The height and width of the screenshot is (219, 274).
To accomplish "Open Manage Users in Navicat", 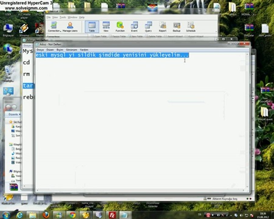I will pos(70,26).
